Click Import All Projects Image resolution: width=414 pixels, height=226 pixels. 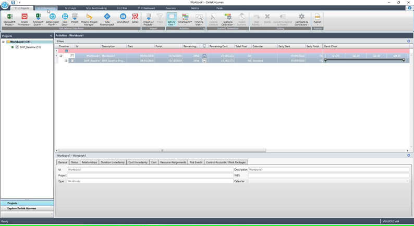click(149, 19)
